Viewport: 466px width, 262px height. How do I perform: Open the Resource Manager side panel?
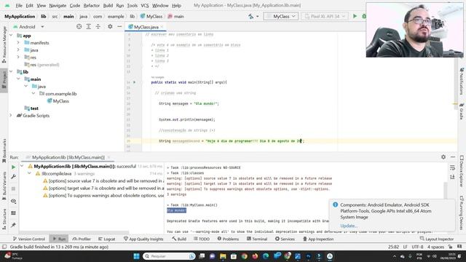point(4,44)
